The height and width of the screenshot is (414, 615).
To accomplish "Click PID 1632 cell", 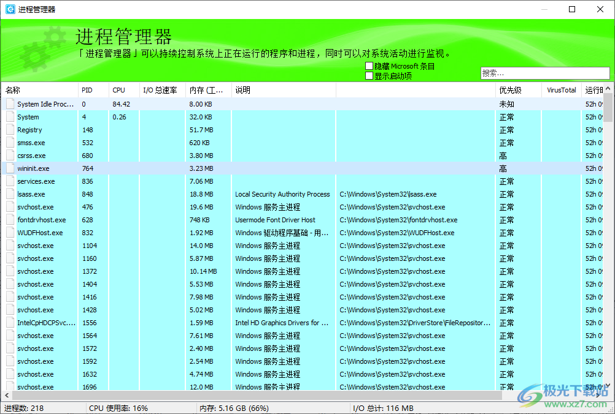I will click(90, 374).
